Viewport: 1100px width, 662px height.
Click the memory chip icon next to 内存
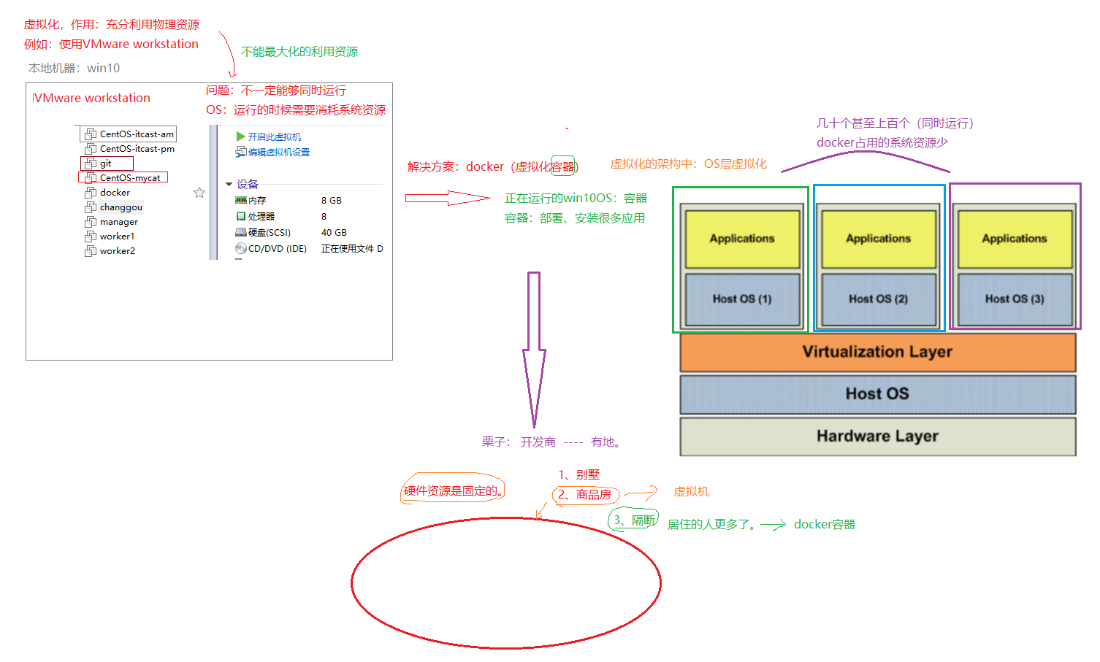tap(240, 200)
